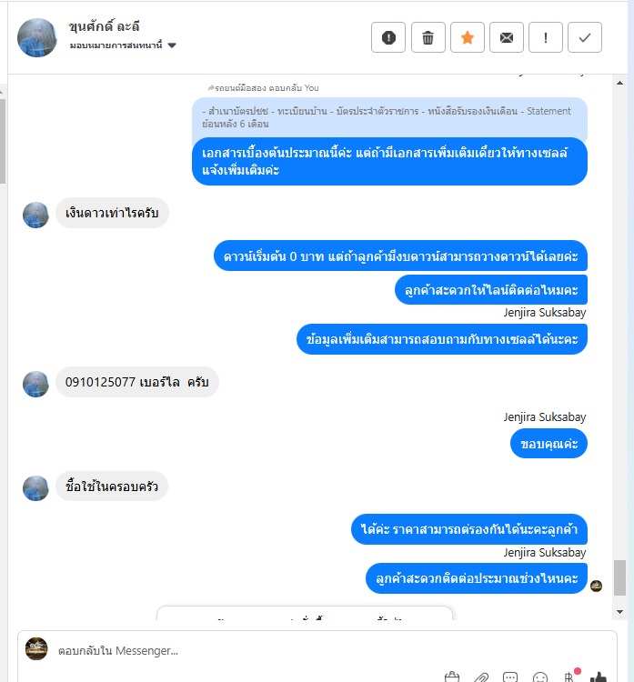Open the assign this conversation label under contact name

click(x=116, y=45)
